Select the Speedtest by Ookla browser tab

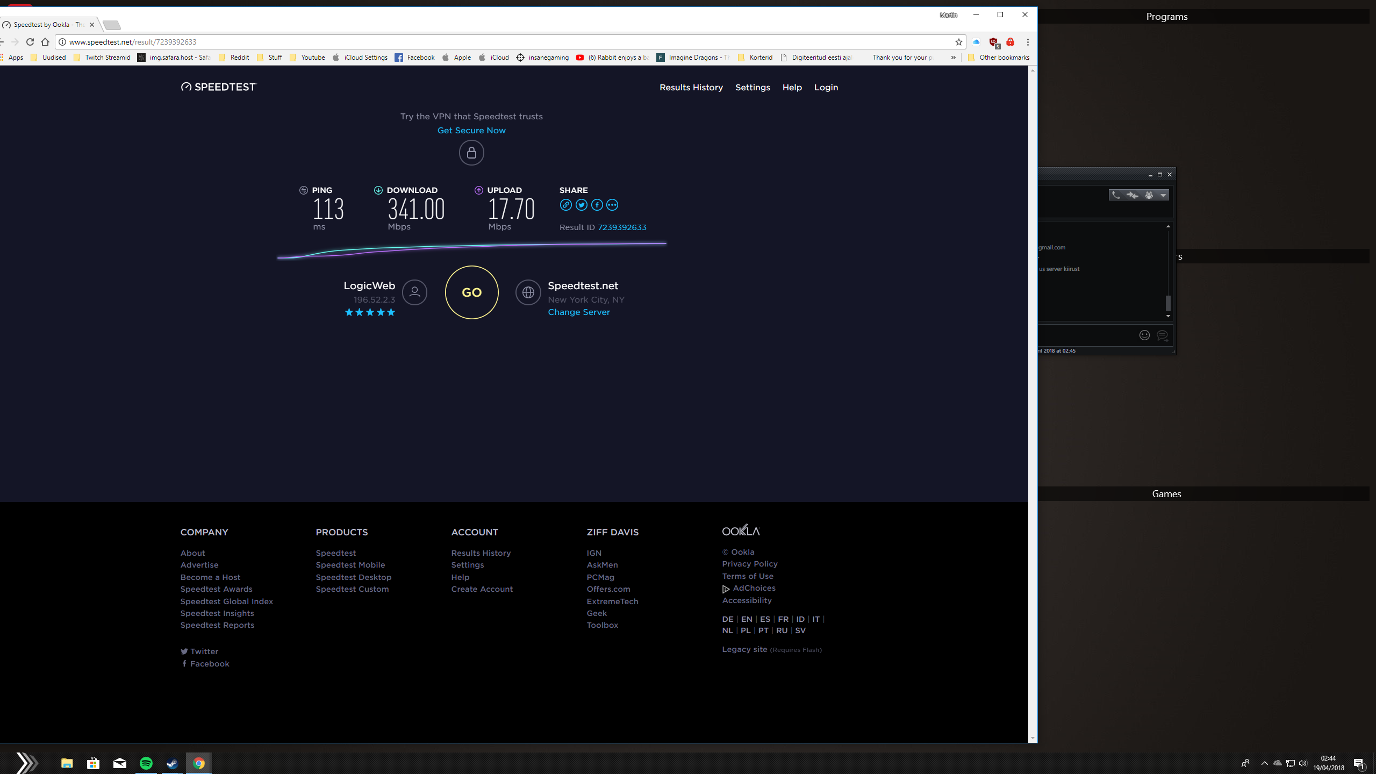pyautogui.click(x=48, y=25)
